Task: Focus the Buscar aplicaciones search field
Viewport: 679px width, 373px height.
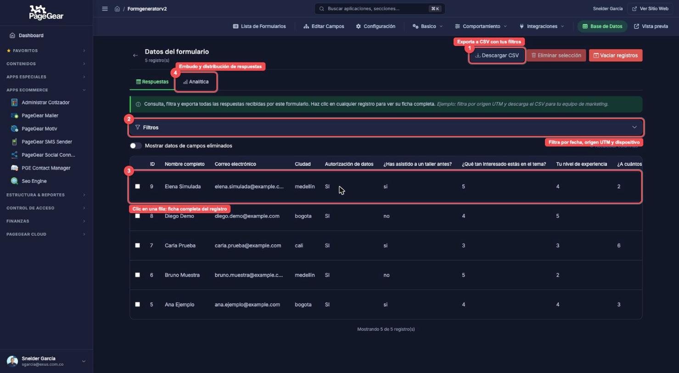Action: [380, 9]
